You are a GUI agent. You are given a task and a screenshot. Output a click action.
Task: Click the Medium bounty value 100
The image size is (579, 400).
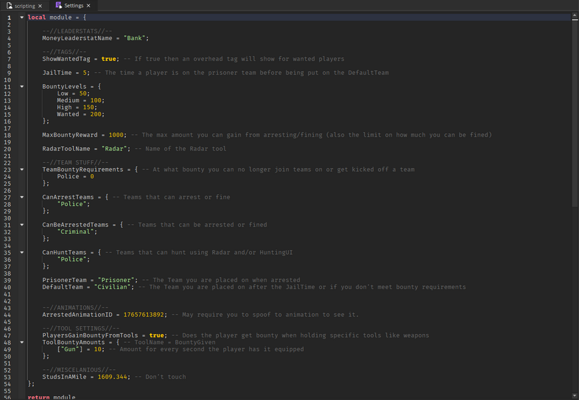click(96, 101)
